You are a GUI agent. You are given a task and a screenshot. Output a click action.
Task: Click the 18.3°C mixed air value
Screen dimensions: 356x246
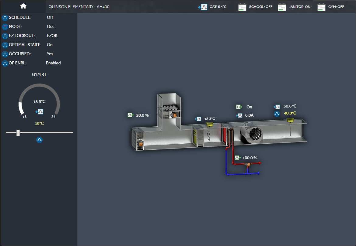210,119
